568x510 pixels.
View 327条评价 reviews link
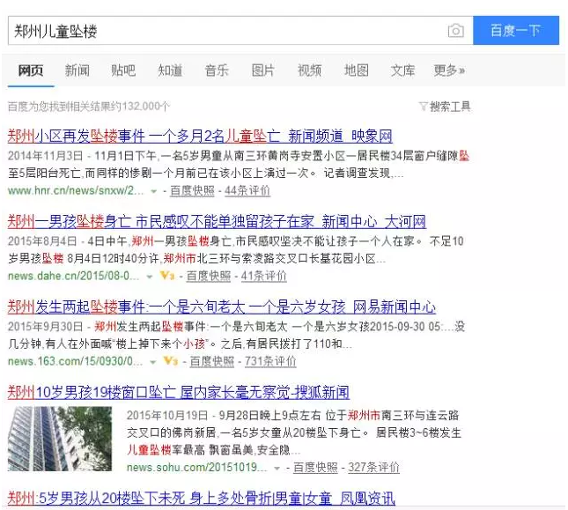coord(374,467)
